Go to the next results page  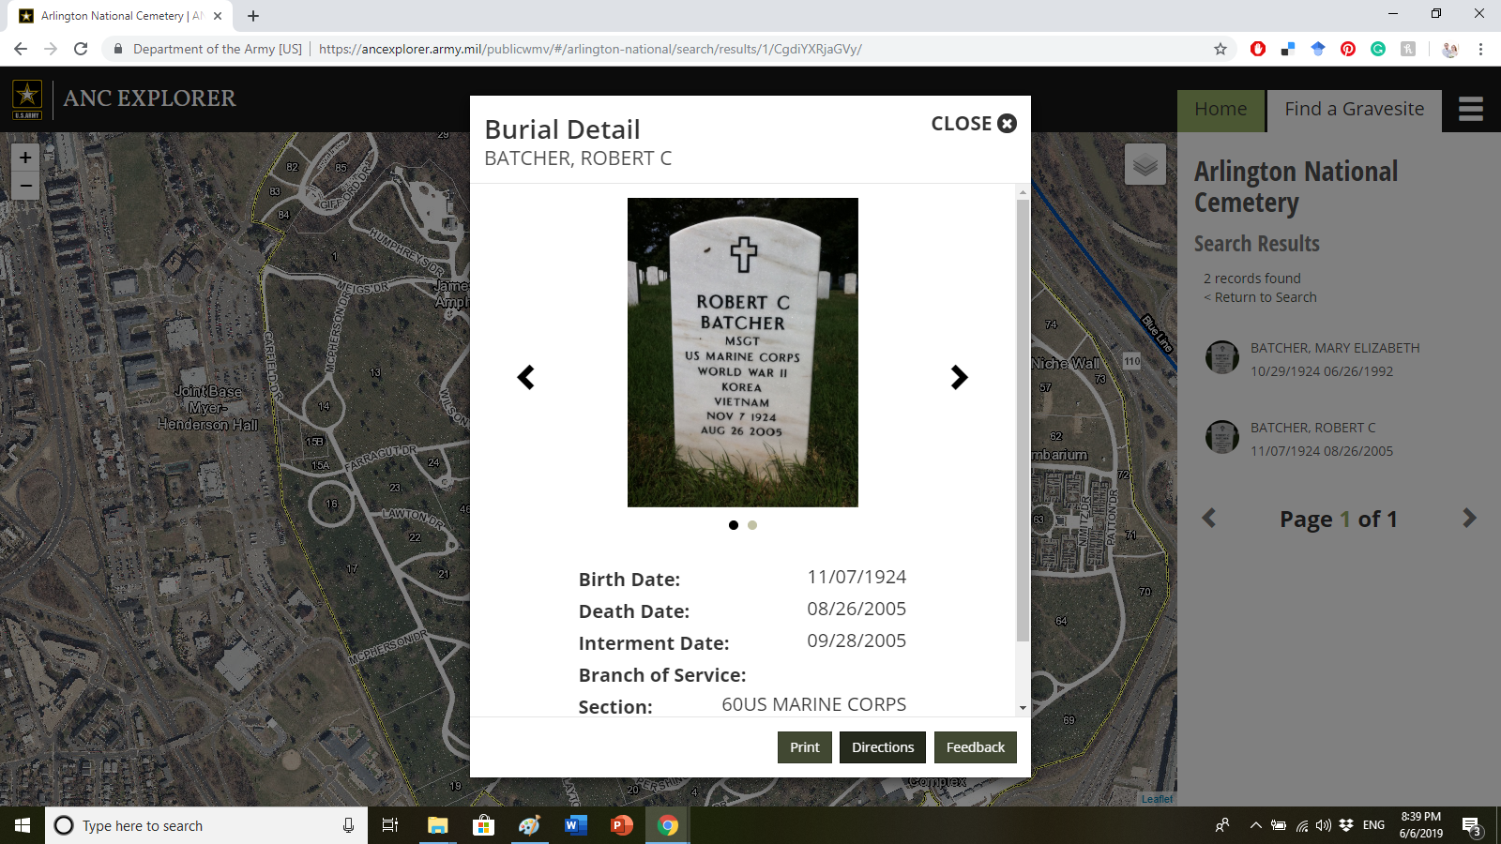click(x=1469, y=519)
